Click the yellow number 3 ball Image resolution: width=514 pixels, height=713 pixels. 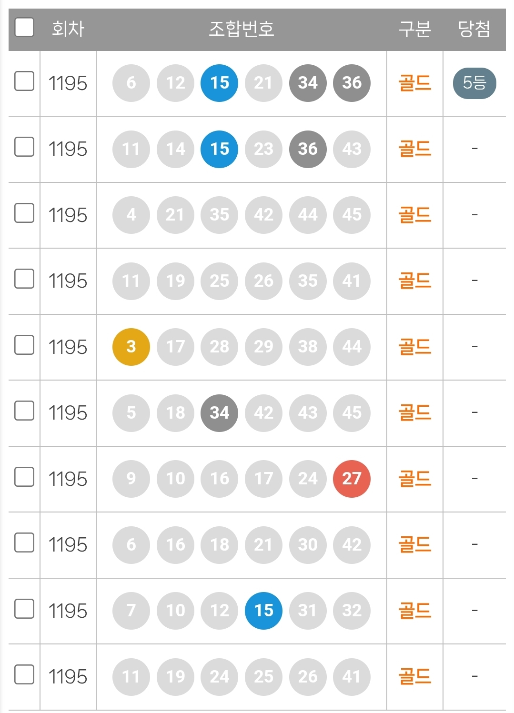[x=131, y=347]
